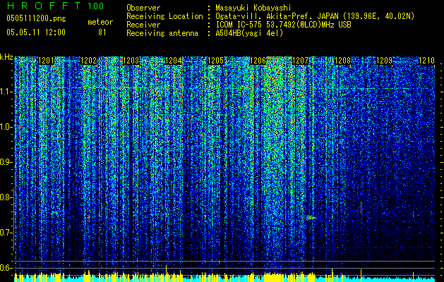This screenshot has width=444, height=282.
Task: Click the 1208 time marker
Action: point(342,61)
